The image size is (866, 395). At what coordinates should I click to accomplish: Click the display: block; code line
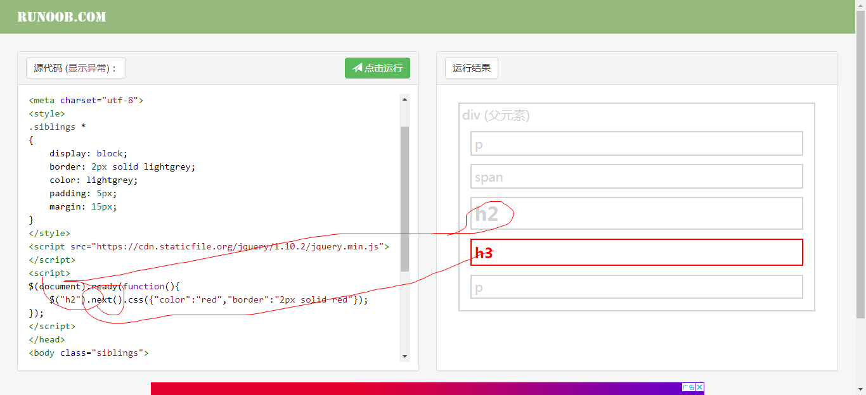pos(89,153)
